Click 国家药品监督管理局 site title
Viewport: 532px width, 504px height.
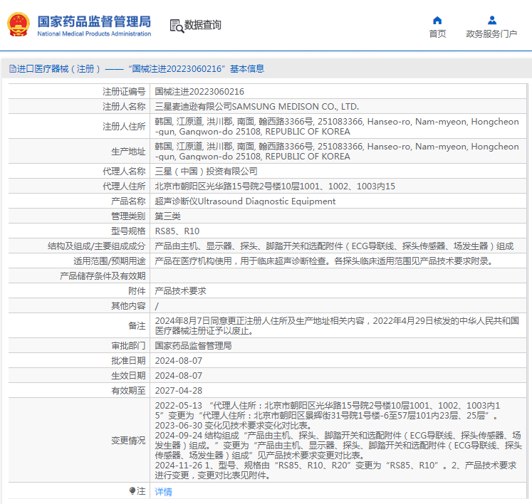[94, 21]
